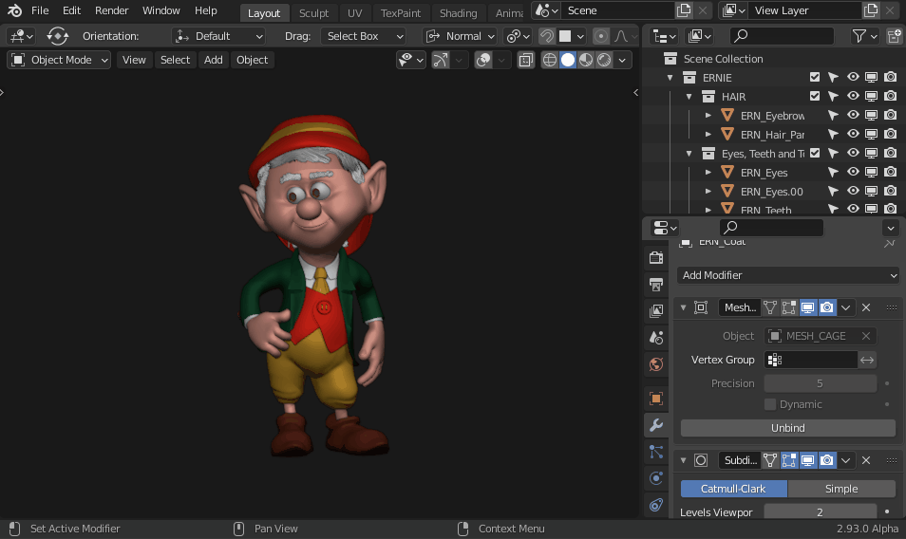
Task: Click the Precision value field
Action: point(820,383)
